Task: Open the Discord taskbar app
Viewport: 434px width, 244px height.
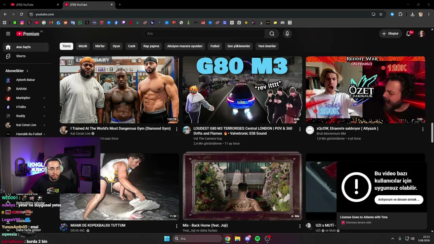Action: click(x=248, y=239)
